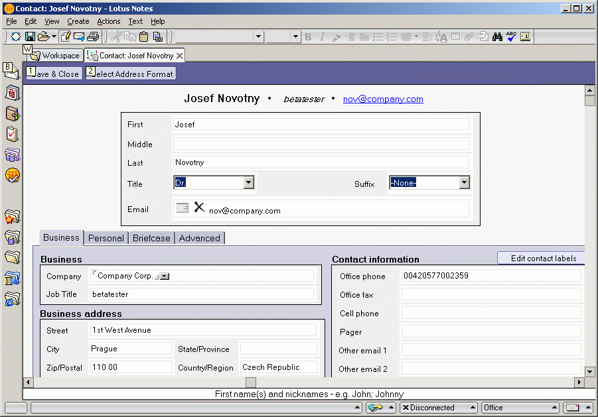Toggle the ruler icon

tap(525, 36)
